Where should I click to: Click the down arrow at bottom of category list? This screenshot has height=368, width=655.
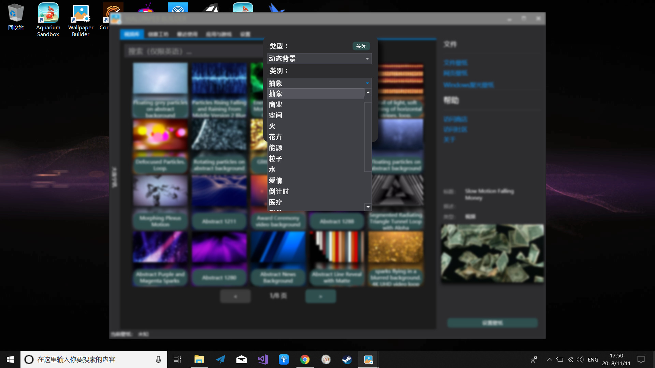tap(368, 207)
